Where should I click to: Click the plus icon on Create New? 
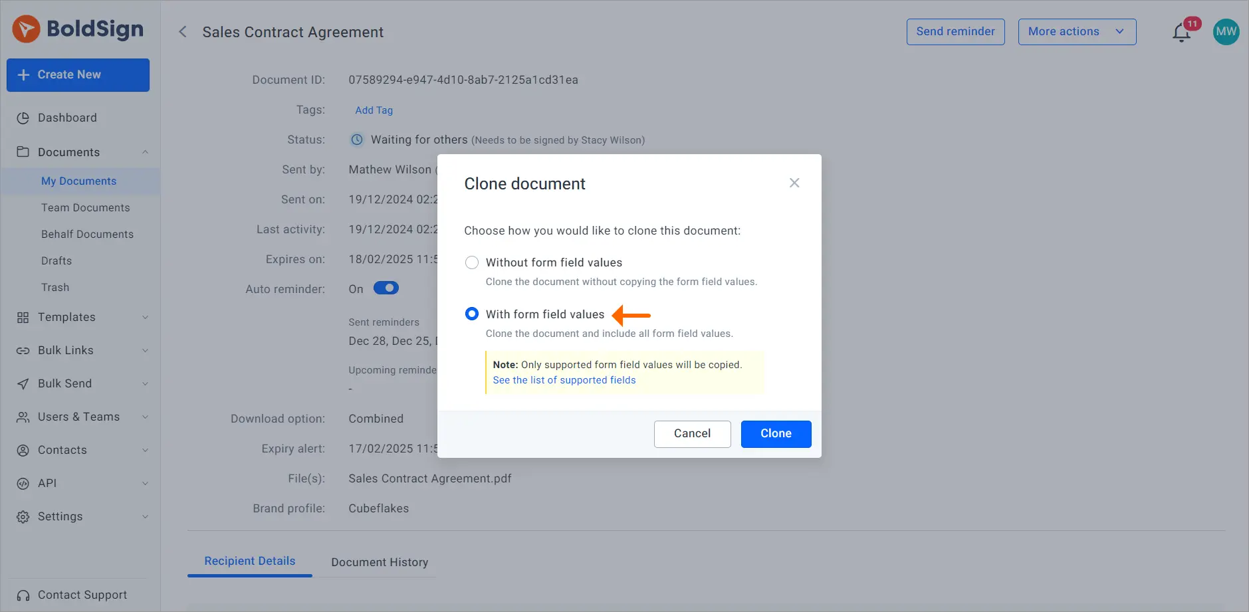(x=23, y=75)
